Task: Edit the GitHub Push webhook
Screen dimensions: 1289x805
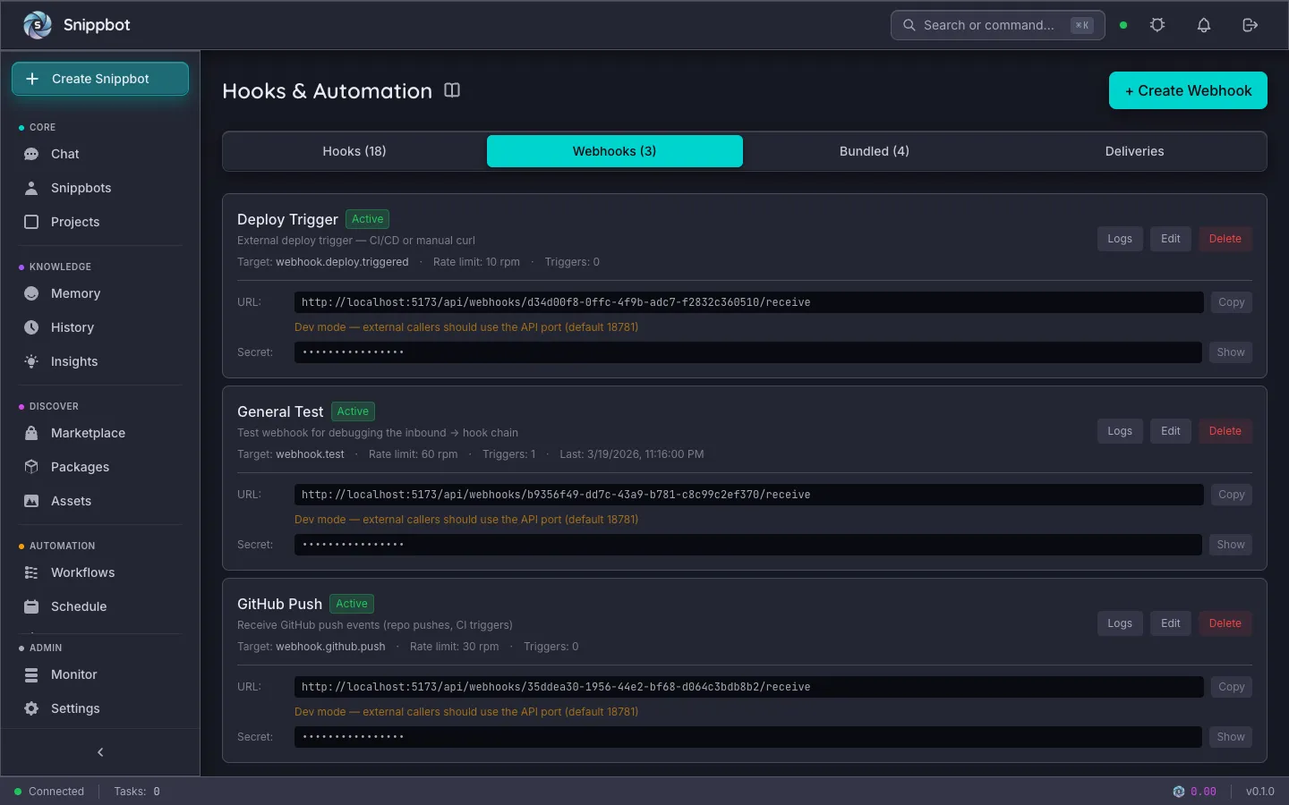Action: coord(1171,623)
